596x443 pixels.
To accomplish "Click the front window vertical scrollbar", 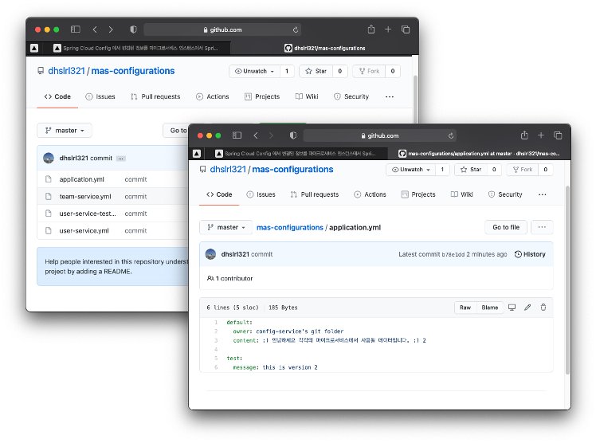I will click(x=567, y=280).
